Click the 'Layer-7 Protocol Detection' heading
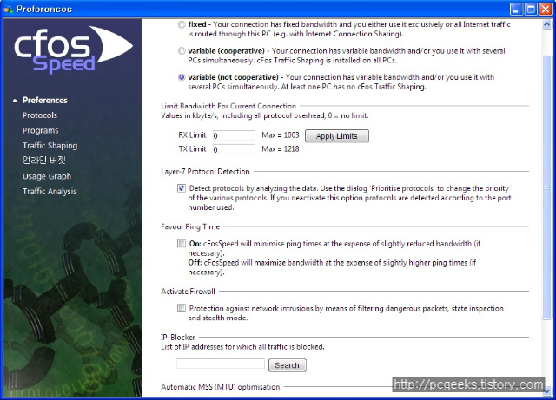Screen dimensions: 556x400 tap(205, 172)
